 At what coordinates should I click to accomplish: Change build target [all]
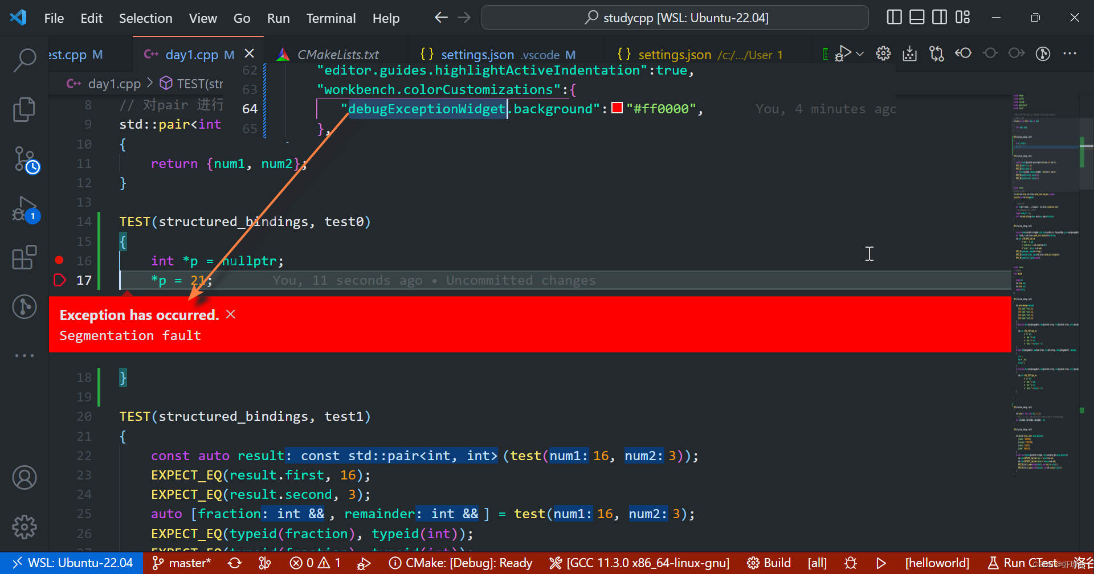pyautogui.click(x=817, y=563)
